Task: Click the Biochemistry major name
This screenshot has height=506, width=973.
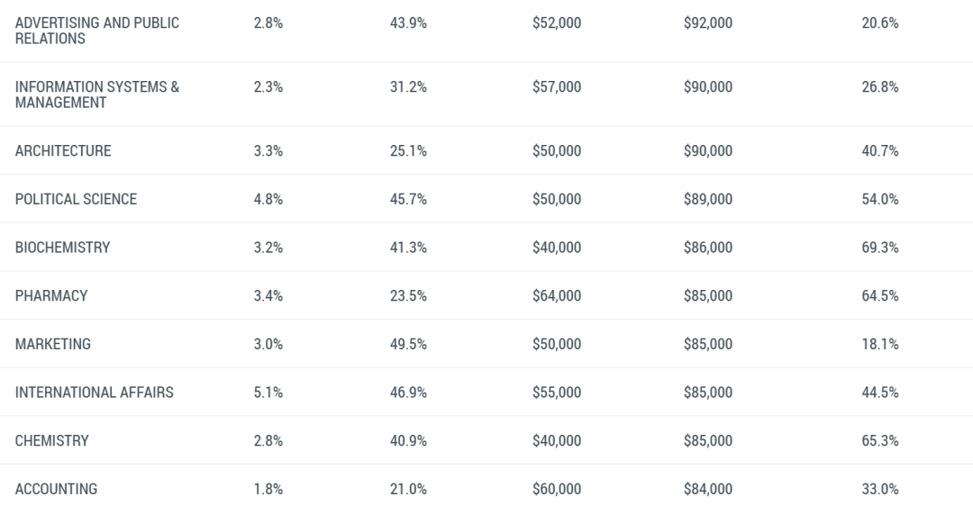Action: coord(62,248)
